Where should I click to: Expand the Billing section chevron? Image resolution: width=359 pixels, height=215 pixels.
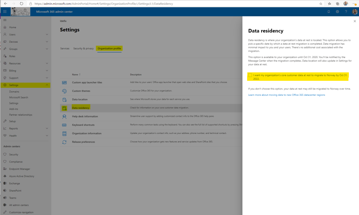47,71
